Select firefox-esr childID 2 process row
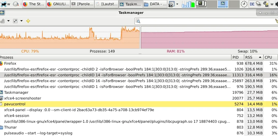Viewport: 278px width, 136px height. click(139, 69)
